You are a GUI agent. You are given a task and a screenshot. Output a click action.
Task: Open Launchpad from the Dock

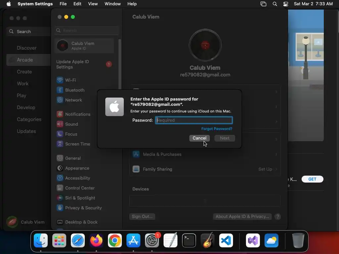tap(59, 240)
